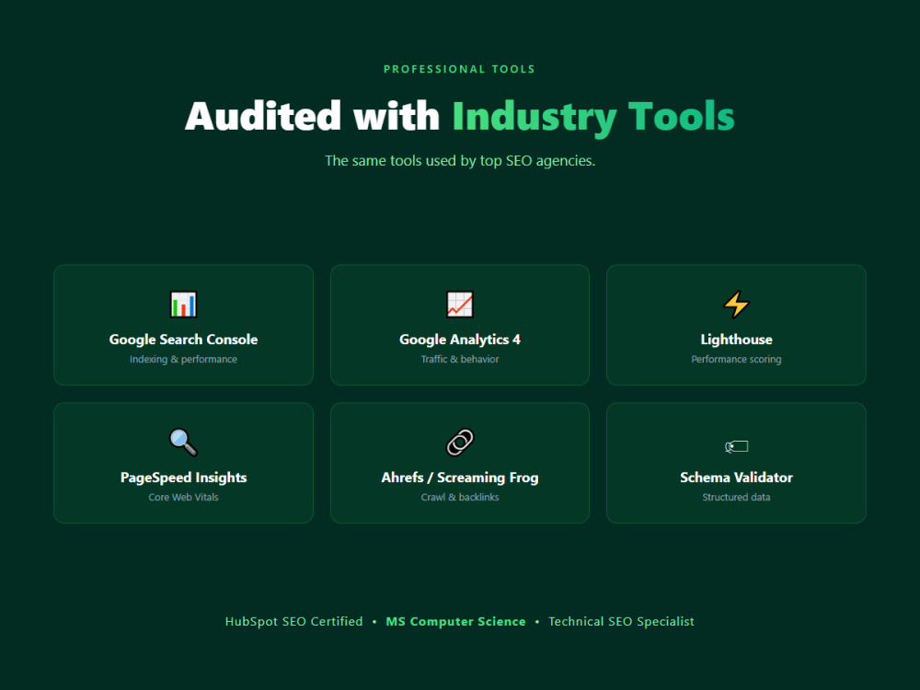Click the 'Traffic & behavior' description
This screenshot has width=920, height=690.
click(x=459, y=359)
